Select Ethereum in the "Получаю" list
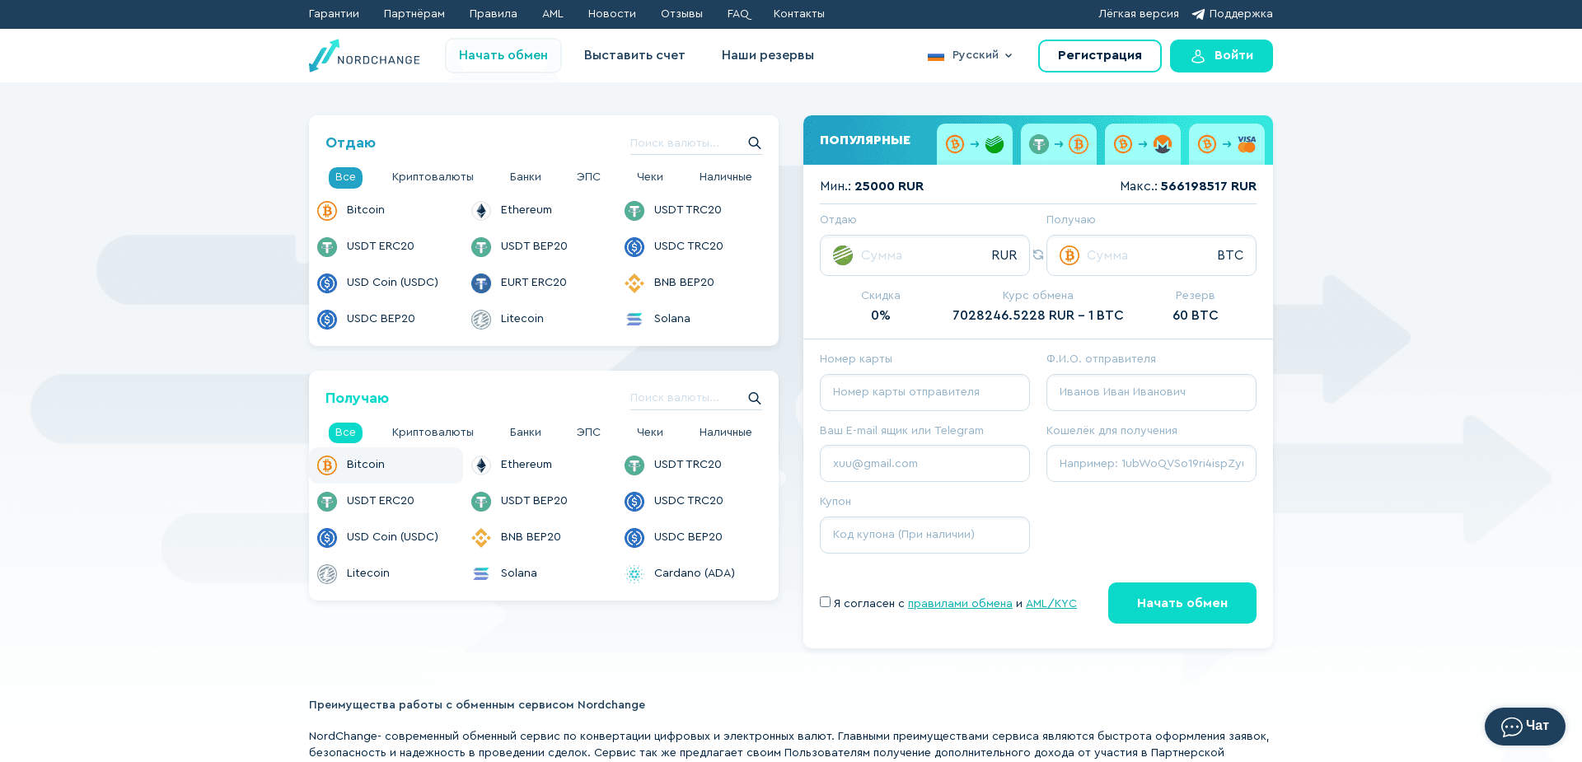The image size is (1582, 762). [x=525, y=465]
